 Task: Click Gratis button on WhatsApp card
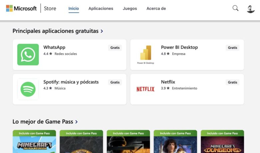point(115,48)
